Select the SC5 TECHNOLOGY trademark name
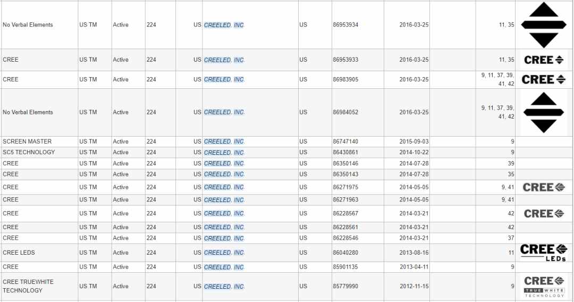The height and width of the screenshot is (302, 574). click(x=29, y=152)
